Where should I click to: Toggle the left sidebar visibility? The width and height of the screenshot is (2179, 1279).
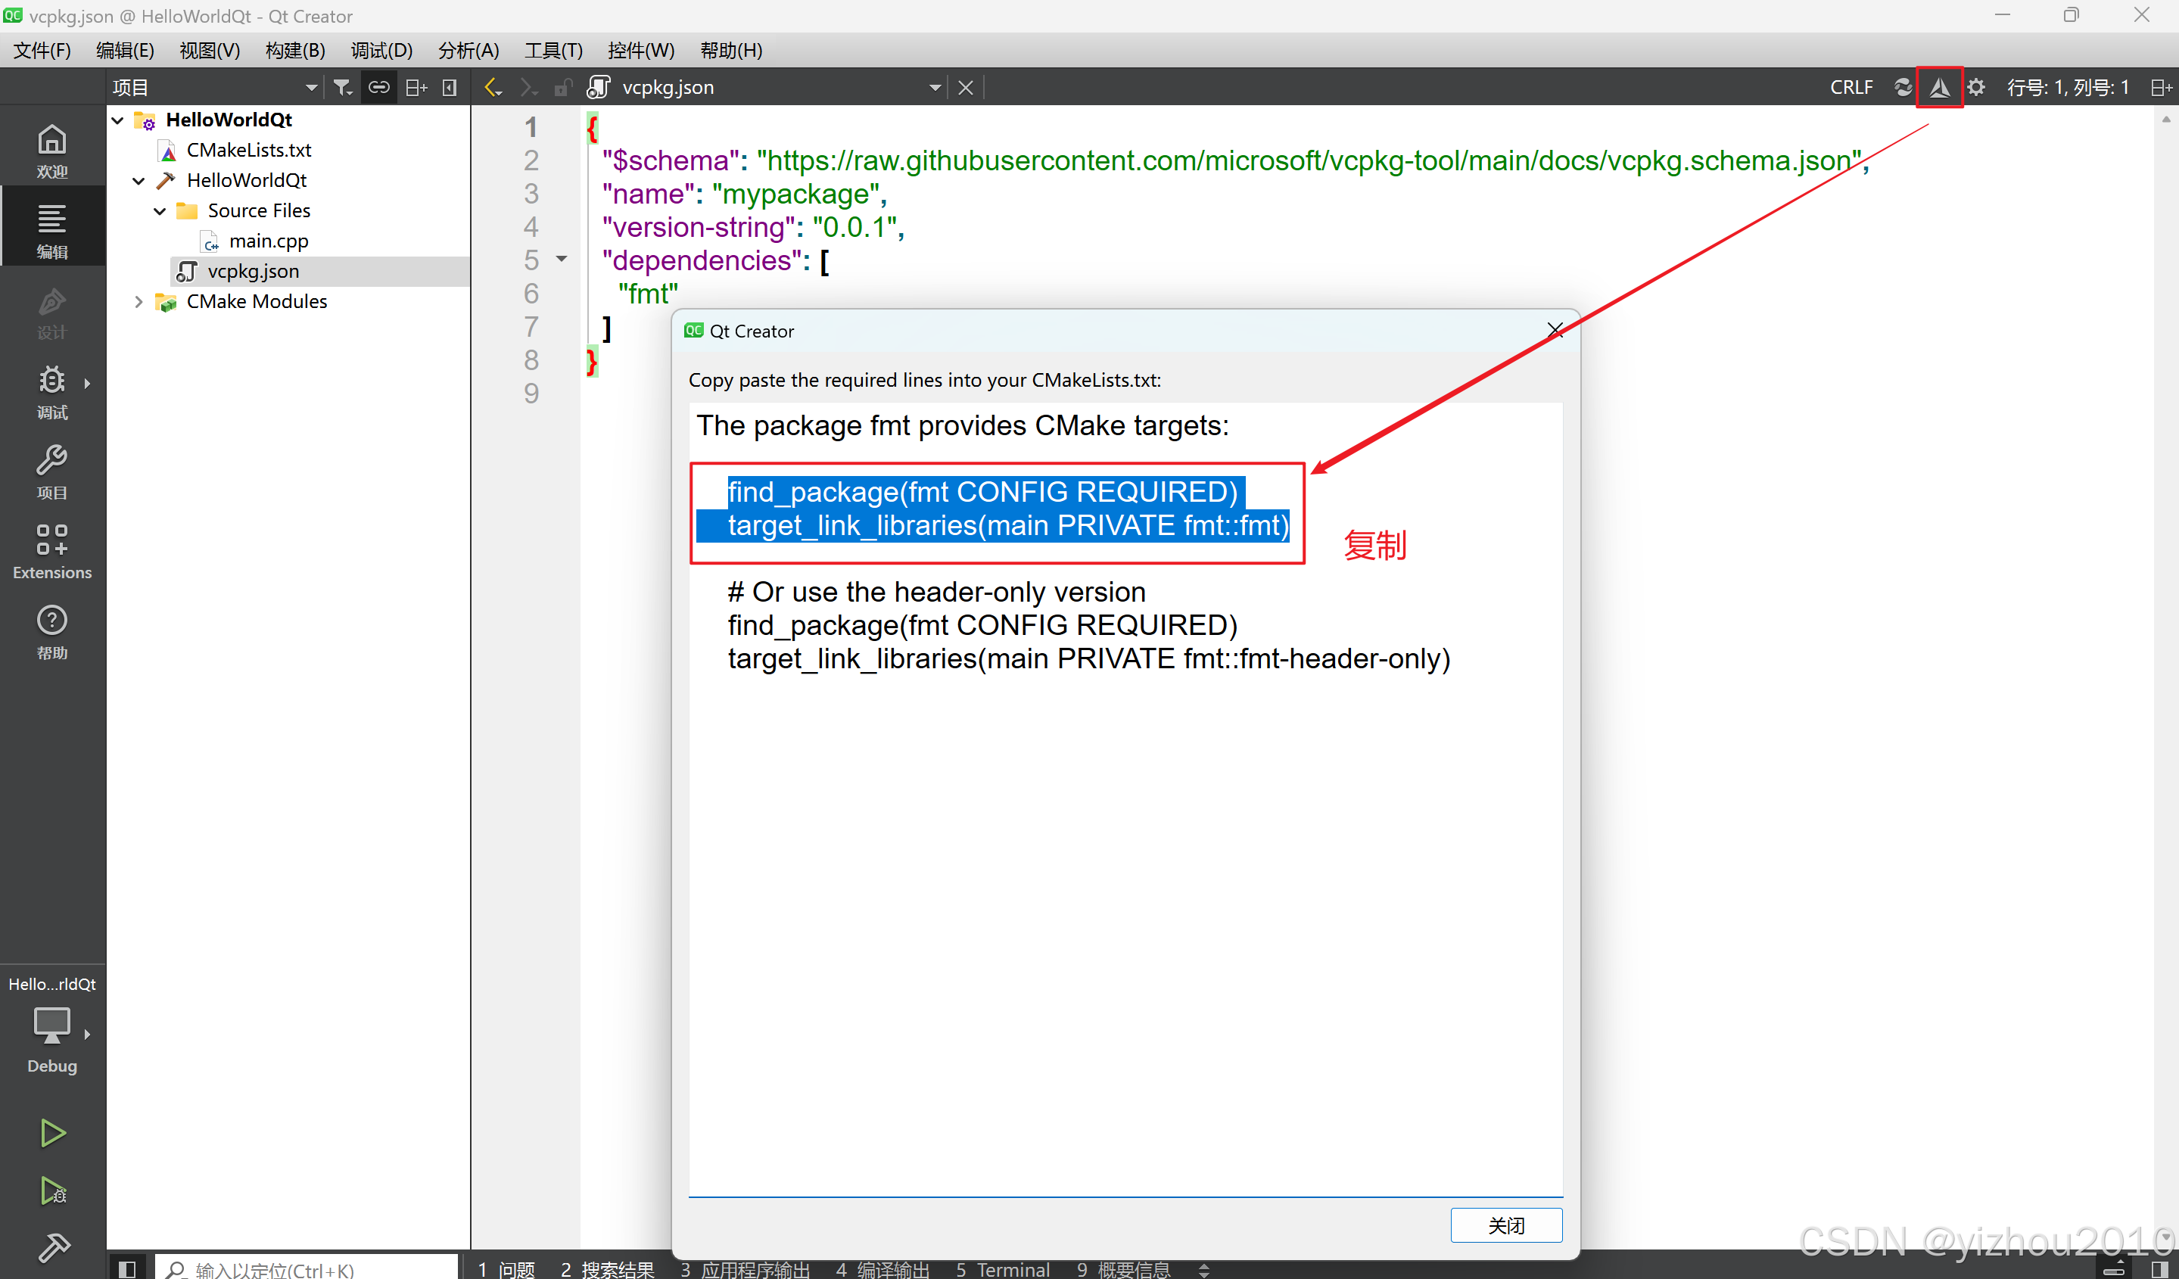click(127, 1268)
